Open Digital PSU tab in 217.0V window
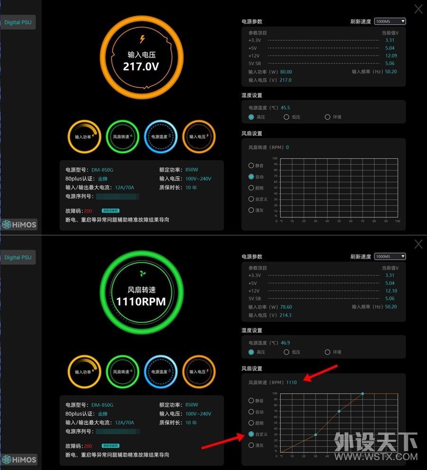This screenshot has height=470, width=427. coord(18,22)
